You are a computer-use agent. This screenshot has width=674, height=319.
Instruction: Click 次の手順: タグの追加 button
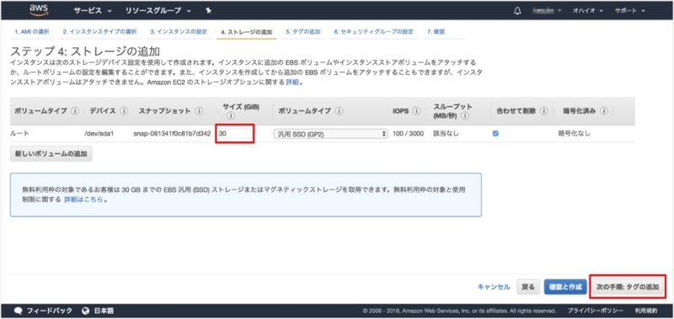tap(629, 287)
